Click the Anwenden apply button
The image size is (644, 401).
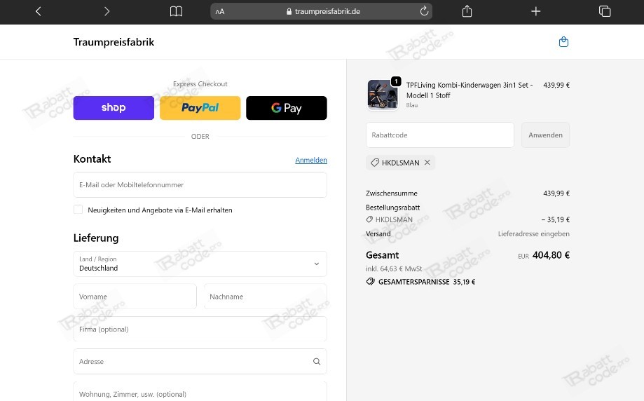545,135
